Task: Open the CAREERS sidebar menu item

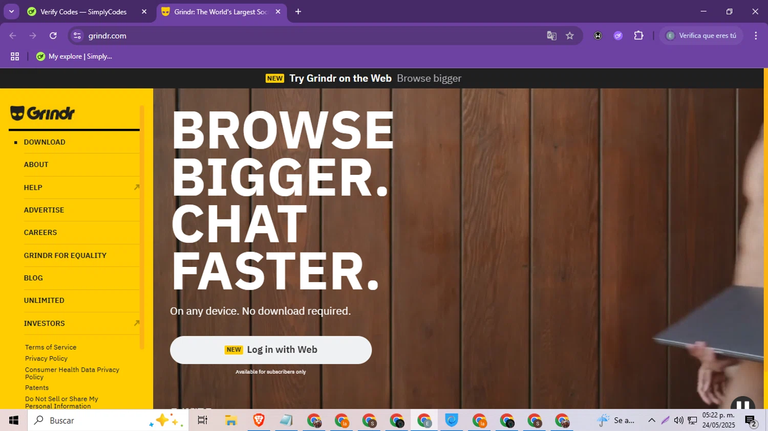Action: pos(40,233)
